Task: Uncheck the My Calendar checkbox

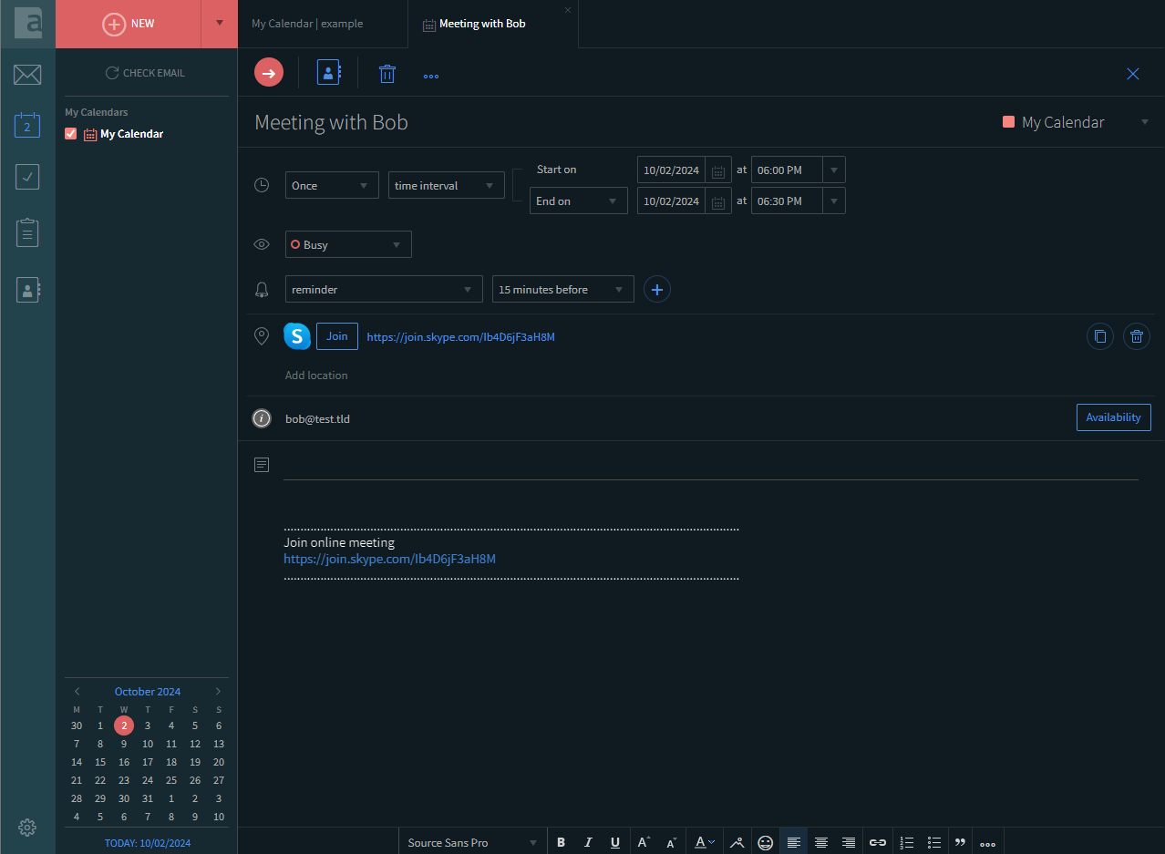Action: tap(71, 134)
